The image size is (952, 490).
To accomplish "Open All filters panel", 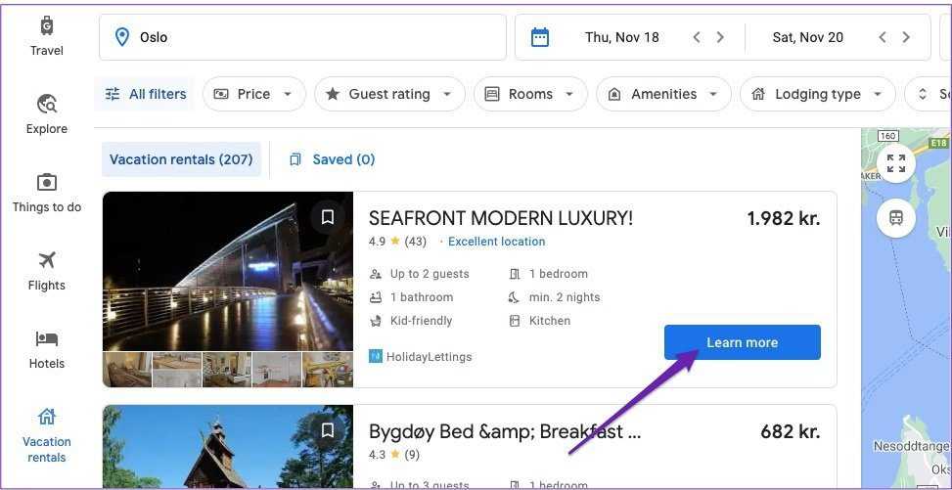I will pos(146,94).
